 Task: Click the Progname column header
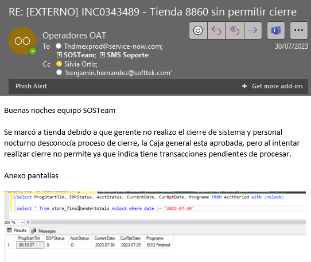coord(159,238)
